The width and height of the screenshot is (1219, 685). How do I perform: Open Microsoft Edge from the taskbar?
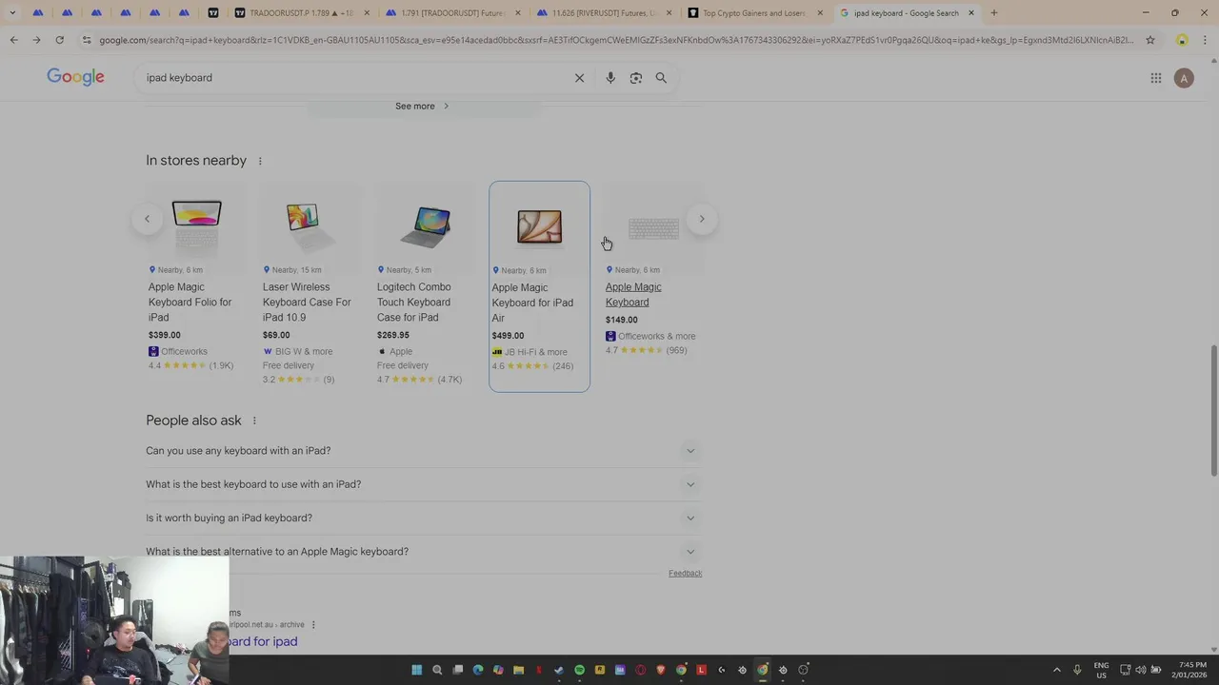point(478,670)
